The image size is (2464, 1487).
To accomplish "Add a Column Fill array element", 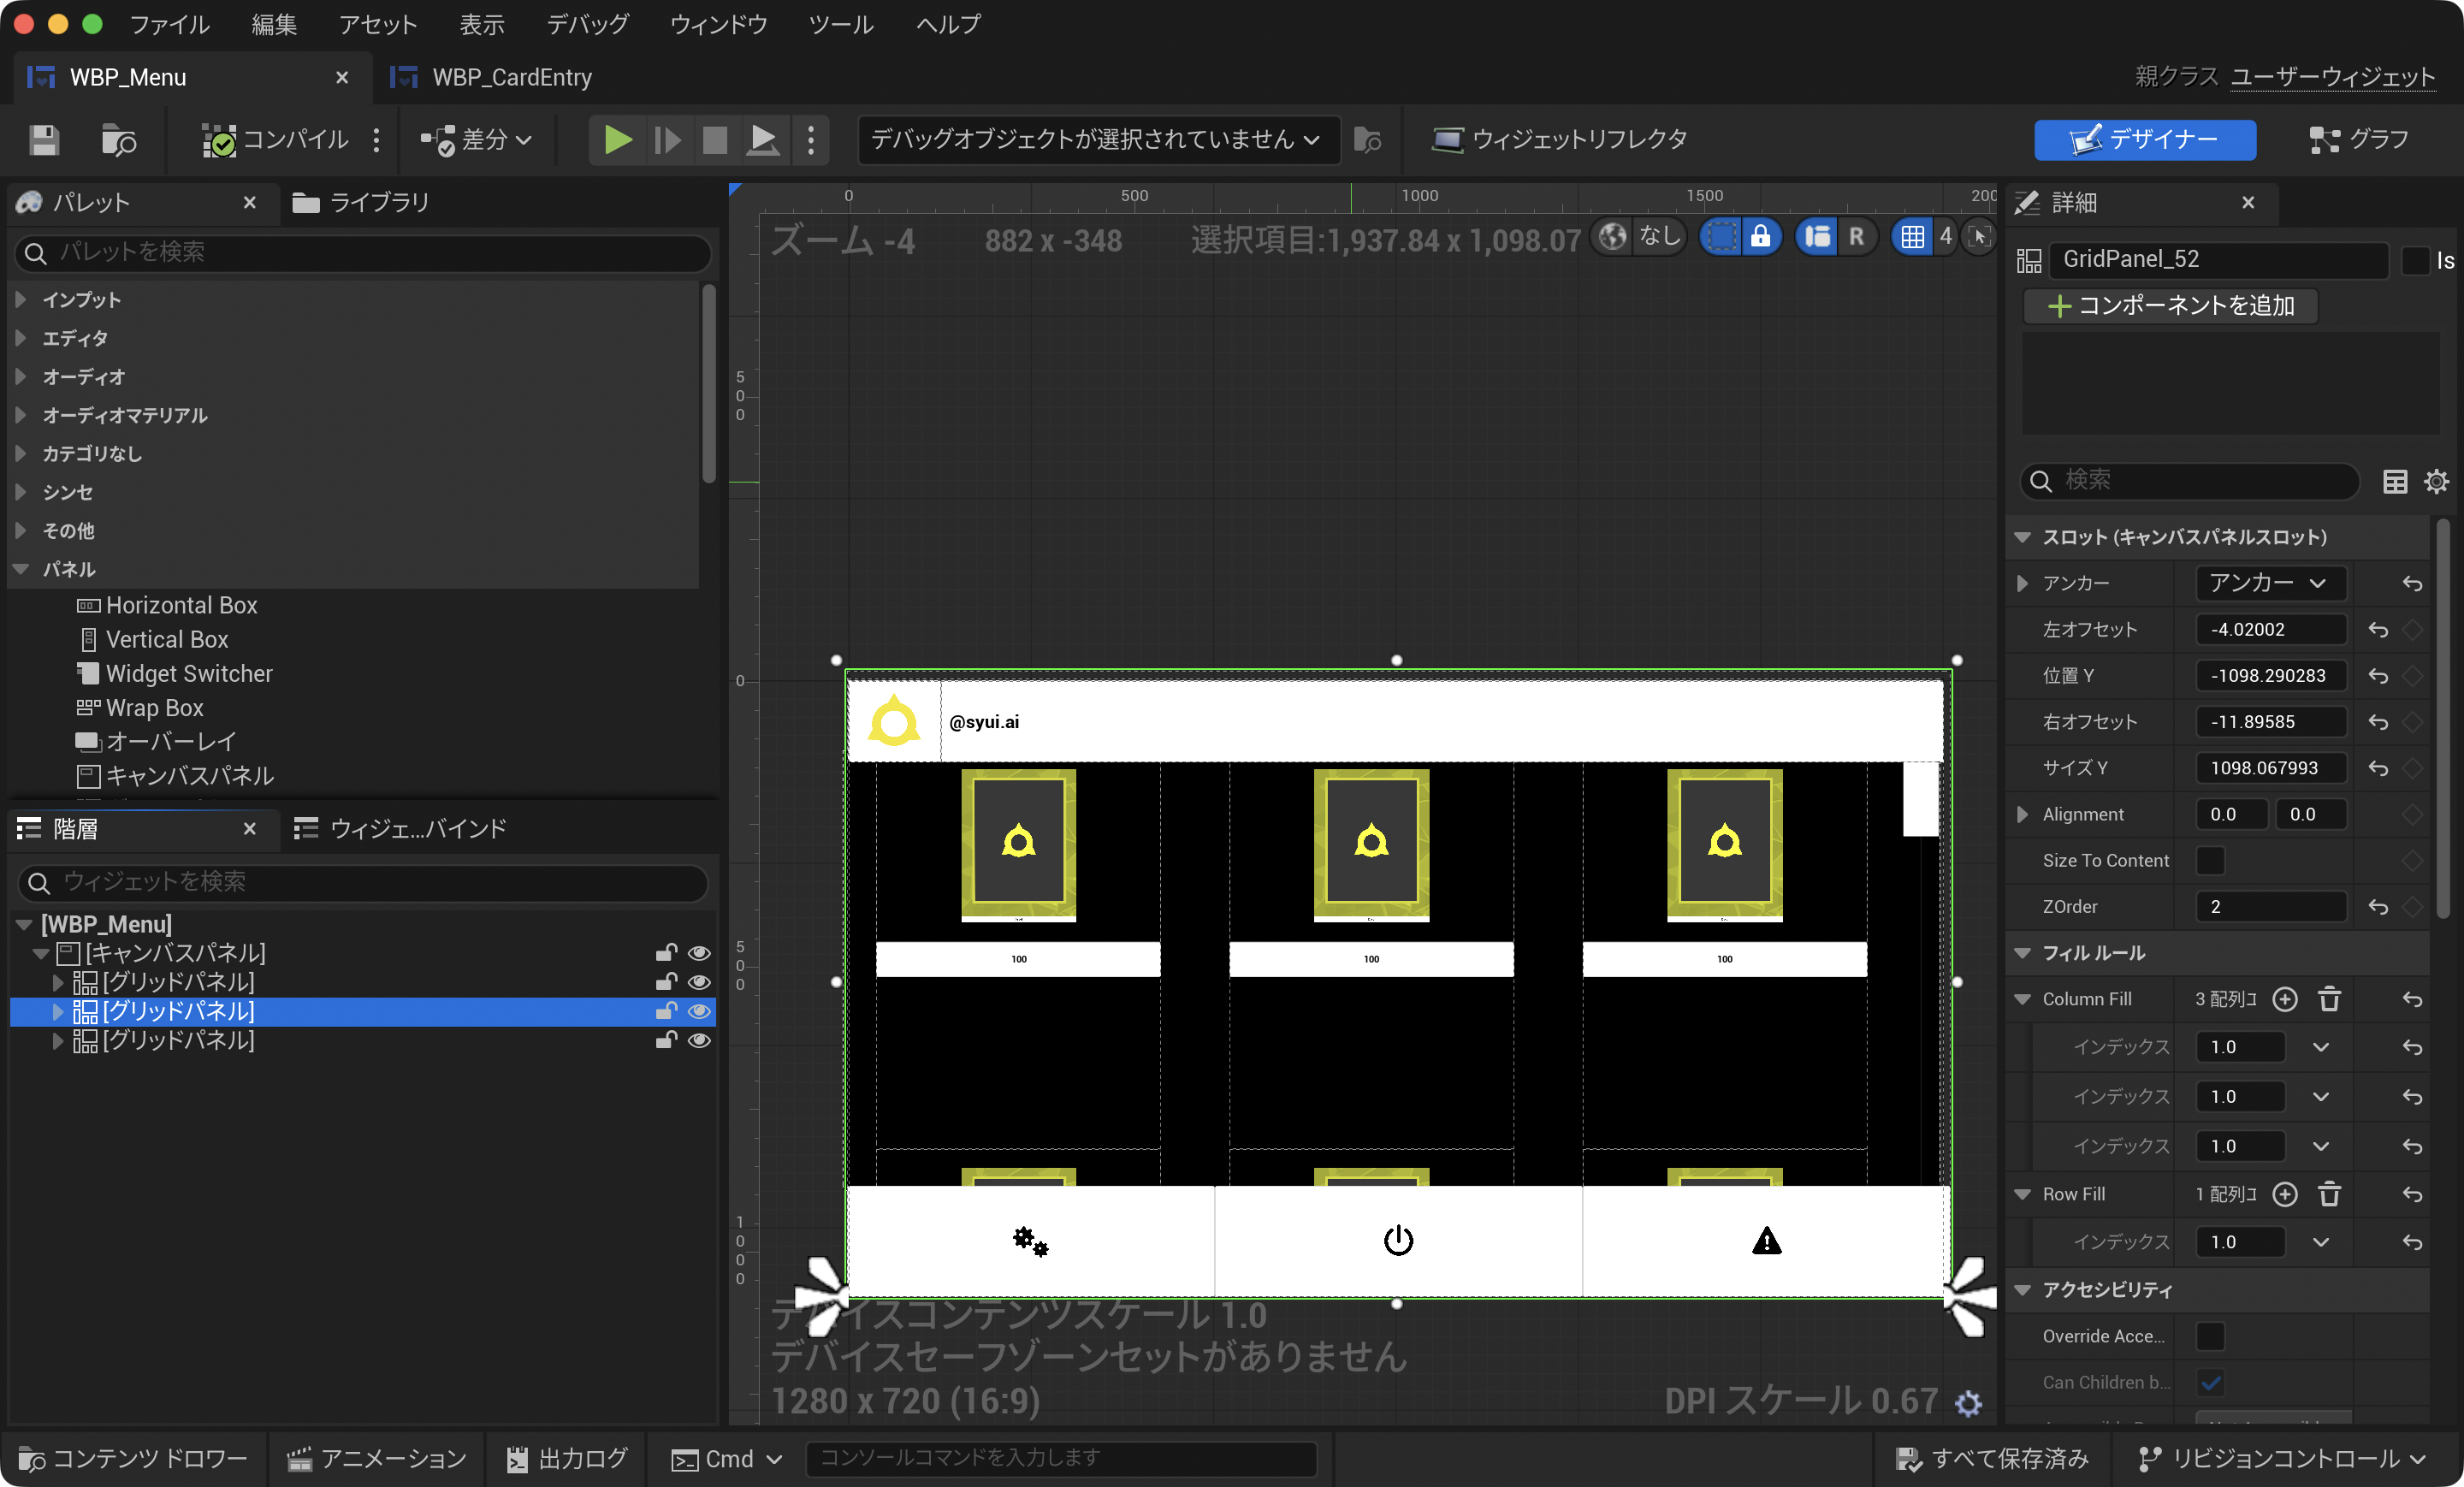I will tap(2285, 999).
